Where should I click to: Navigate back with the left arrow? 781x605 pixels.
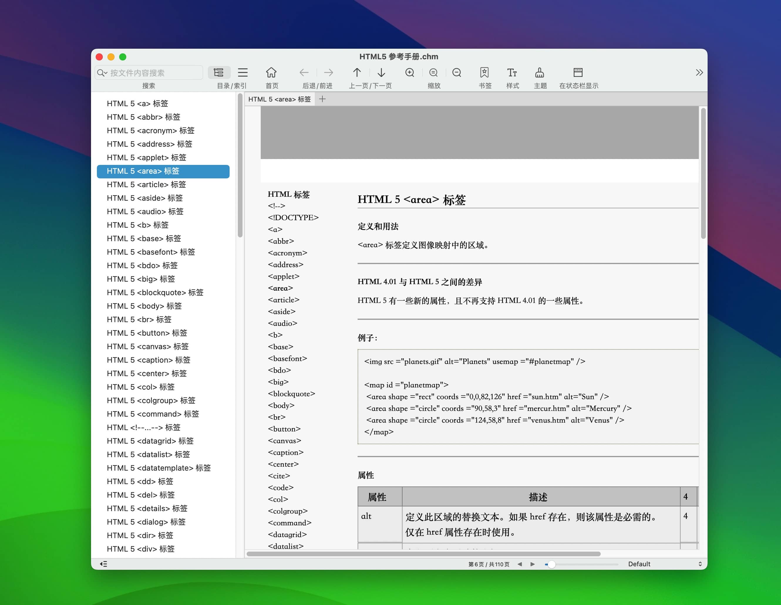click(304, 72)
